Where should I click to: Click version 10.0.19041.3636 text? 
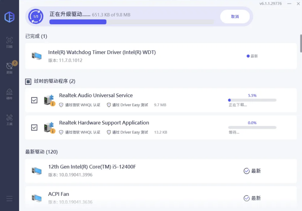coord(70,202)
